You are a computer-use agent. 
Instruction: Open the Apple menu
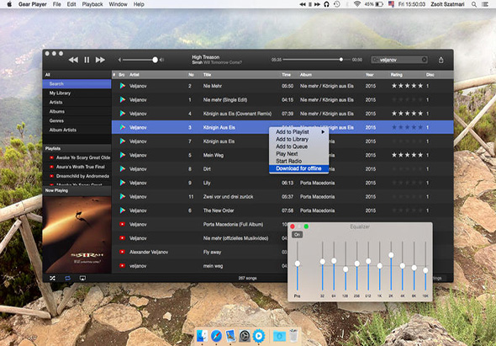click(x=9, y=4)
